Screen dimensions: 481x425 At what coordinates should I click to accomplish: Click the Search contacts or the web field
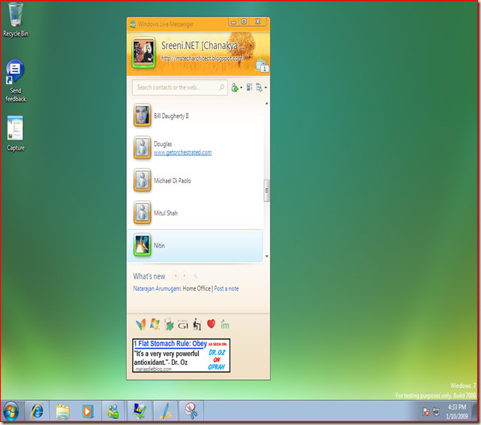pos(180,88)
